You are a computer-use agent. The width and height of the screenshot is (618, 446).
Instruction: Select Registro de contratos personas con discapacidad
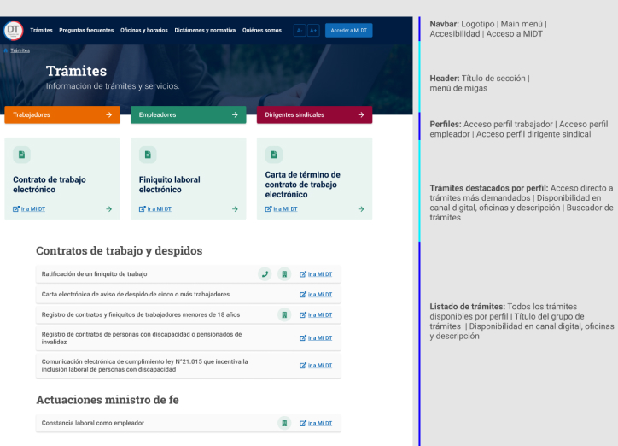(x=189, y=338)
